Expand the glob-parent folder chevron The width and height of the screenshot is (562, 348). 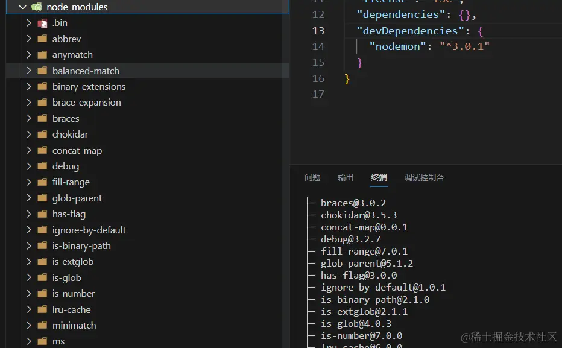tap(29, 198)
